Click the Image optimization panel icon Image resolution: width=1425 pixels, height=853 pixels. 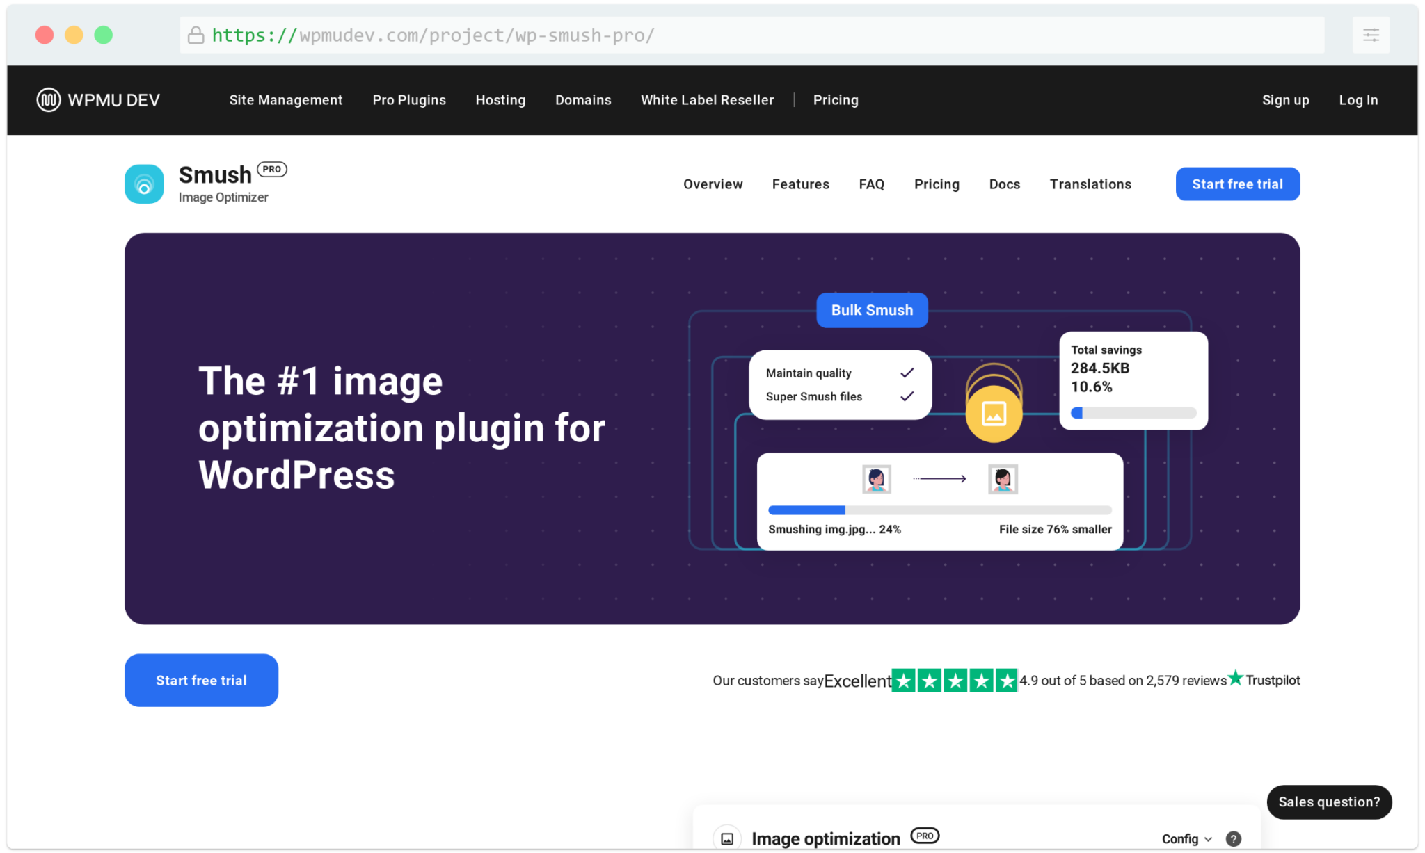tap(727, 838)
